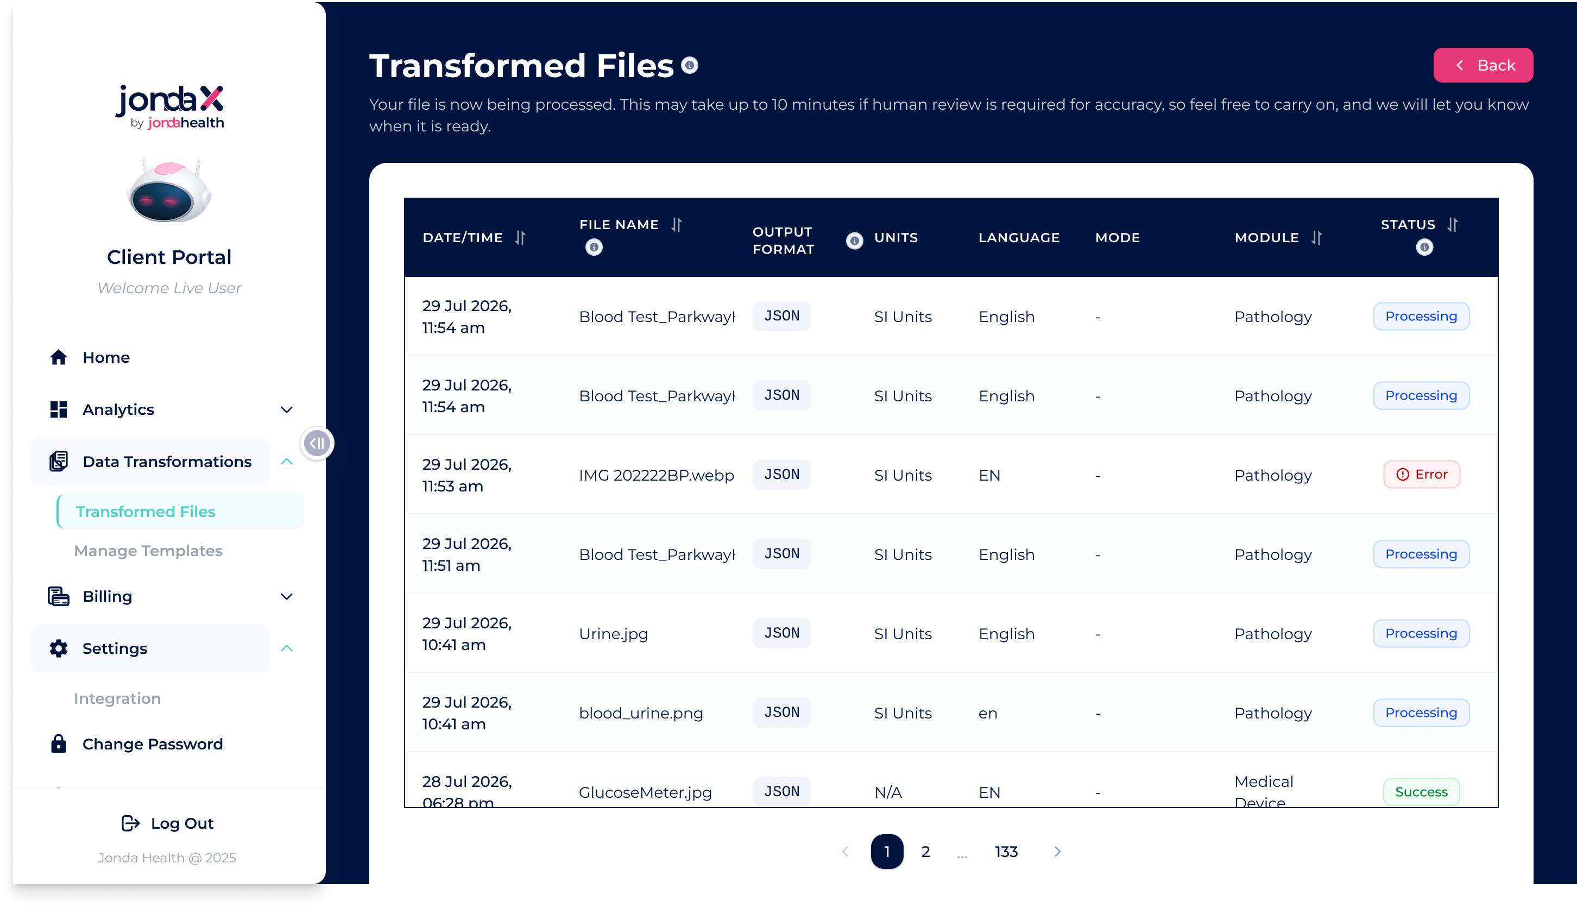This screenshot has height=908, width=1577.
Task: Click previous page arrow in pagination
Action: coord(845,852)
